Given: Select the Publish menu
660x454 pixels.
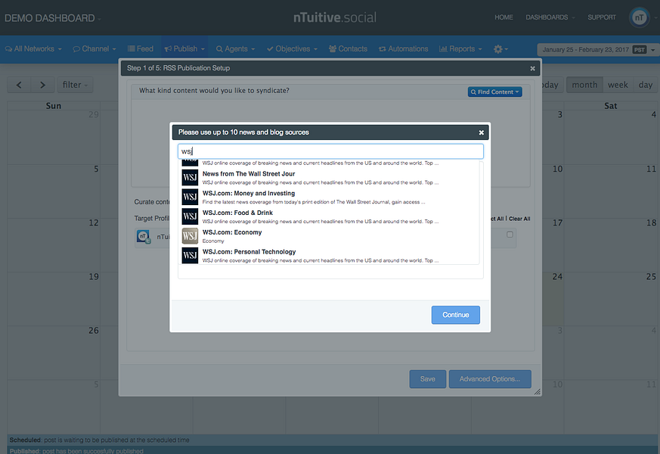Looking at the screenshot, I should [x=184, y=47].
